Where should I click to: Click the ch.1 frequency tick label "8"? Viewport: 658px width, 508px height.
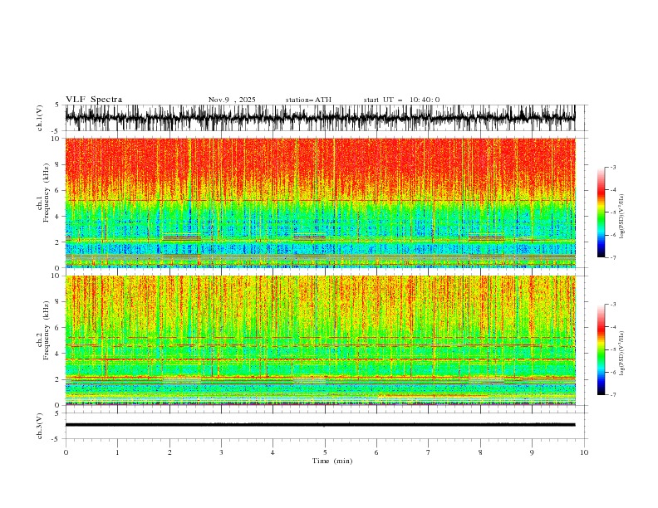58,164
